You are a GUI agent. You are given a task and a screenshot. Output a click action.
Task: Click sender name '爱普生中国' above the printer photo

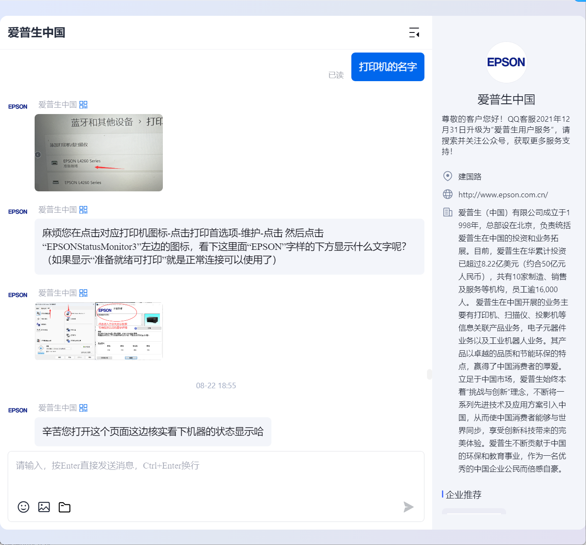[58, 105]
